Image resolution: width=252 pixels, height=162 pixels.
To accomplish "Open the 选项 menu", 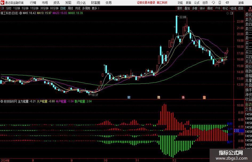I will [205, 3].
